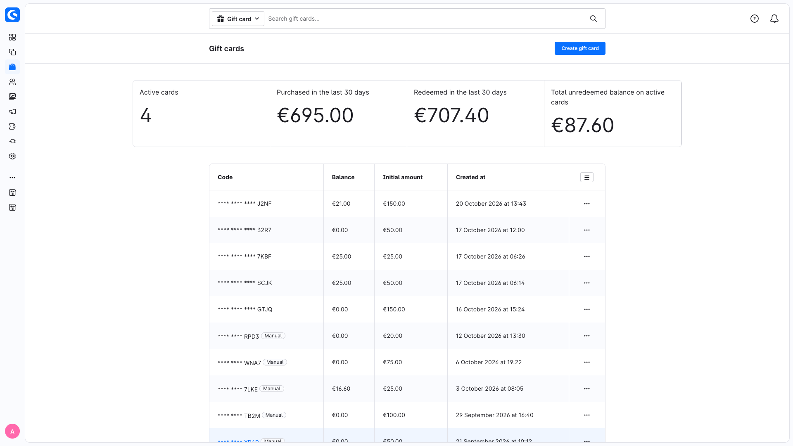
Task: Click the €707.40 redeemed amount
Action: pyautogui.click(x=451, y=115)
